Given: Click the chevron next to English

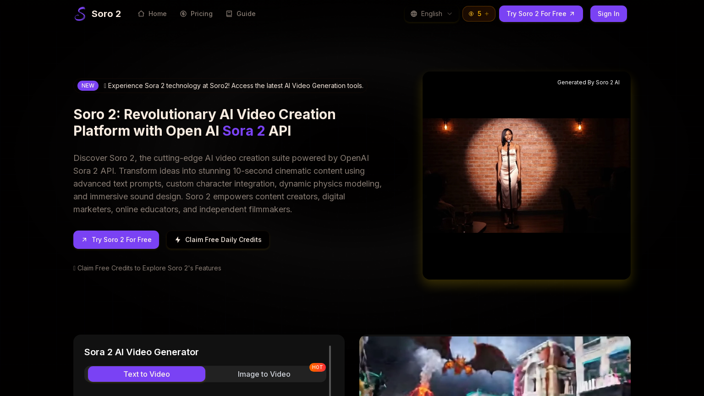Looking at the screenshot, I should pyautogui.click(x=450, y=14).
